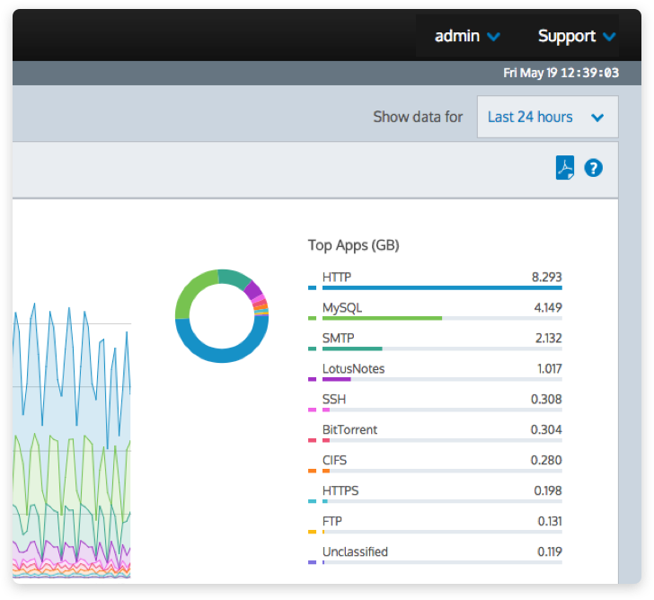Select the HTTPS app entry

[x=340, y=490]
